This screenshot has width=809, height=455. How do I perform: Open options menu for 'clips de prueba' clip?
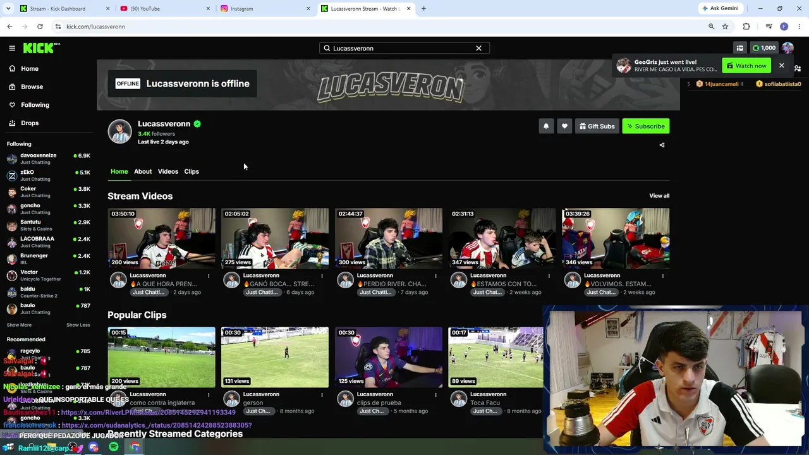[435, 395]
